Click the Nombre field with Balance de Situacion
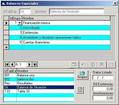The height and width of the screenshot is (105, 119). [77, 11]
